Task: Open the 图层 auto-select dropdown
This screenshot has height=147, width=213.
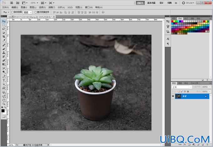Action: [28, 12]
